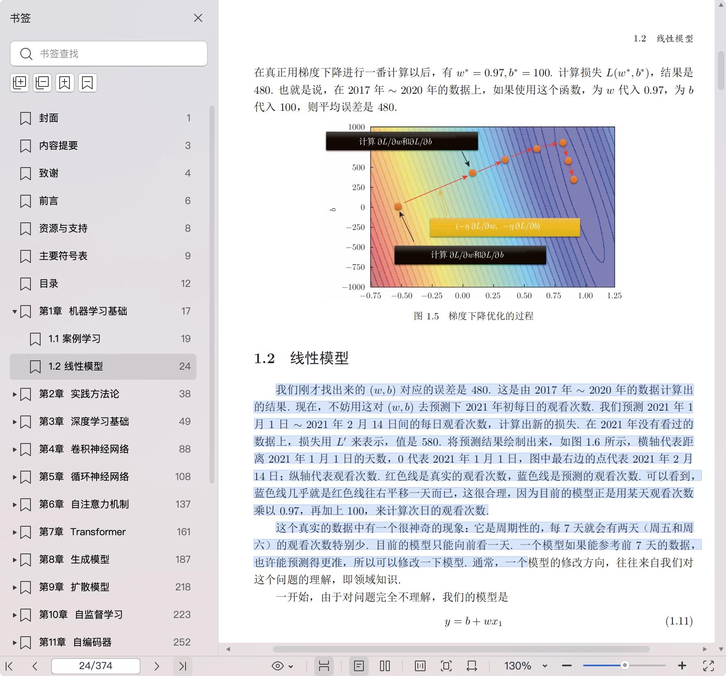The image size is (726, 676).
Task: Click the bookmark panel scrollbar
Action: 212,294
